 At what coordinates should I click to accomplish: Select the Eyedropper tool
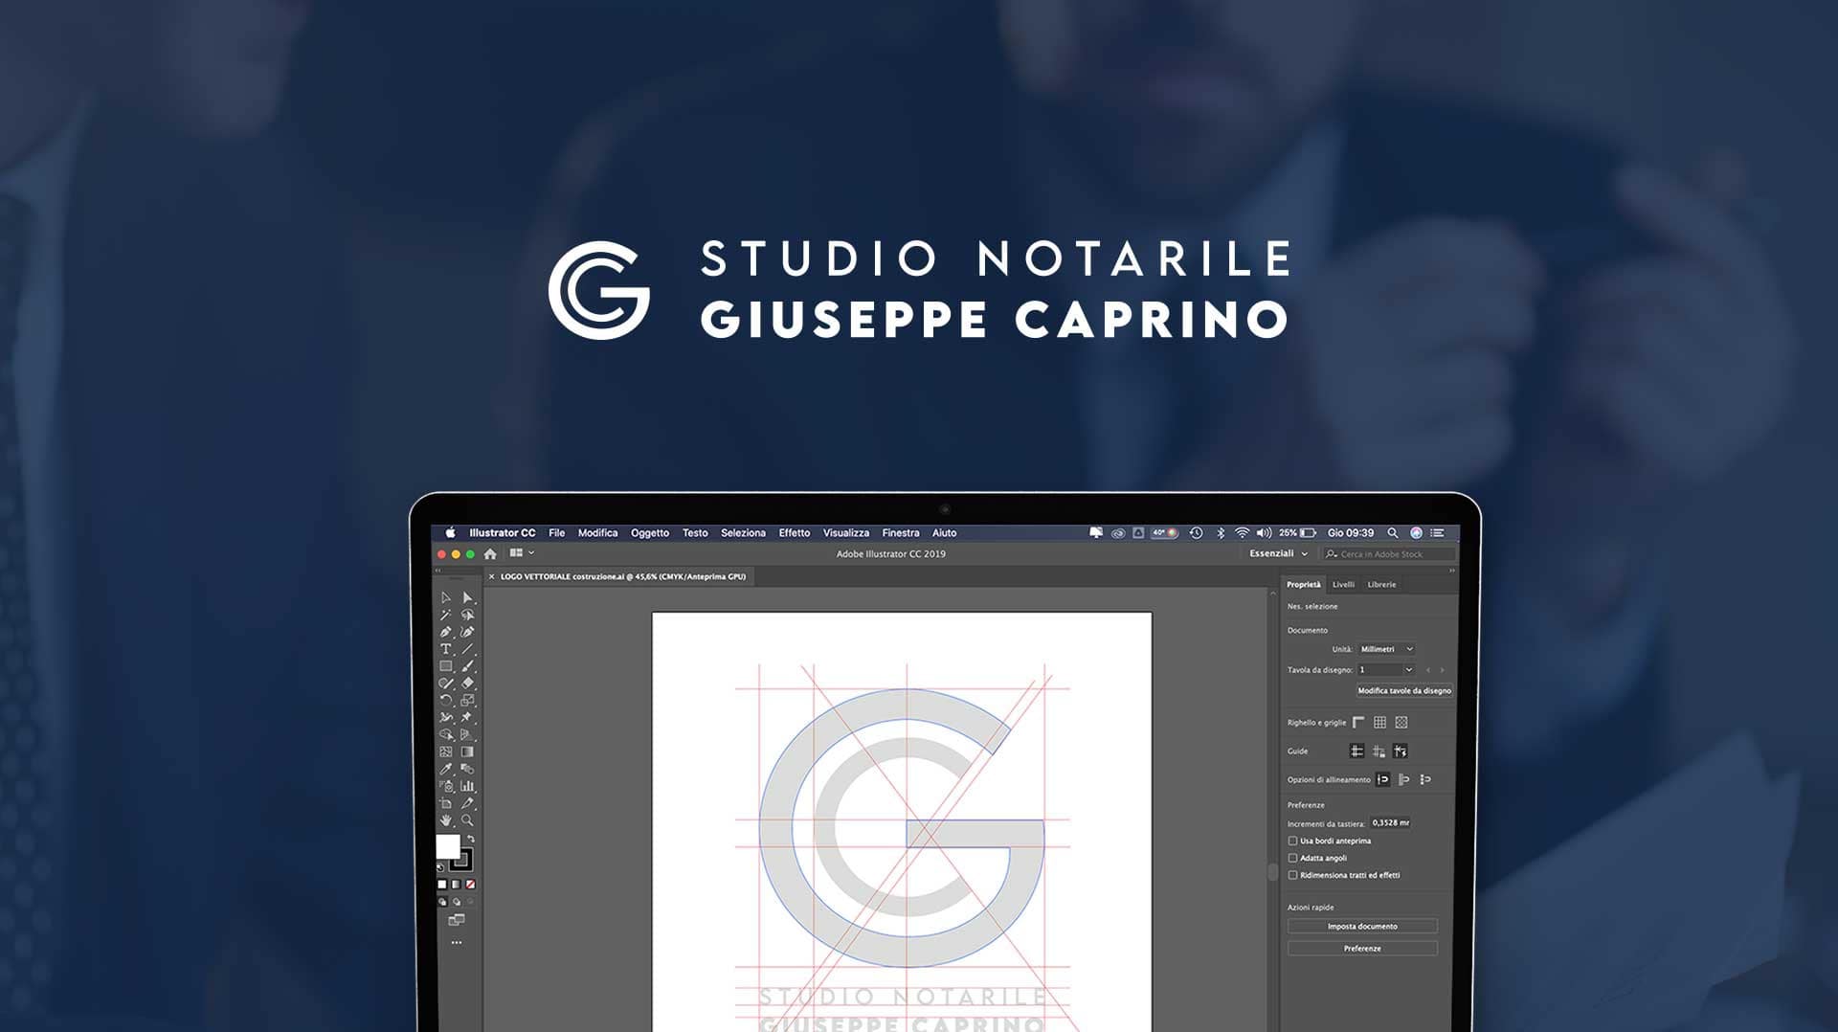click(x=445, y=769)
